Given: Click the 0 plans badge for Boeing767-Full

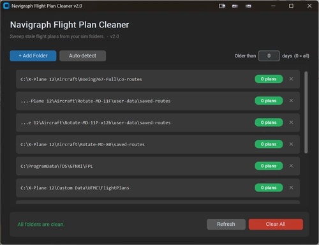Looking at the screenshot, I should click(269, 79).
